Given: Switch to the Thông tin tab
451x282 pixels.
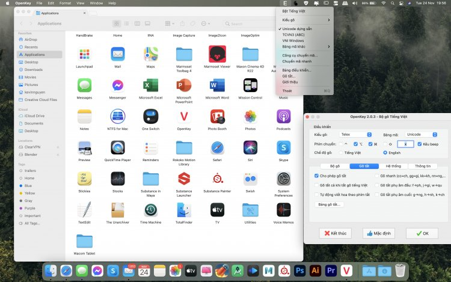Looking at the screenshot, I should [423, 166].
